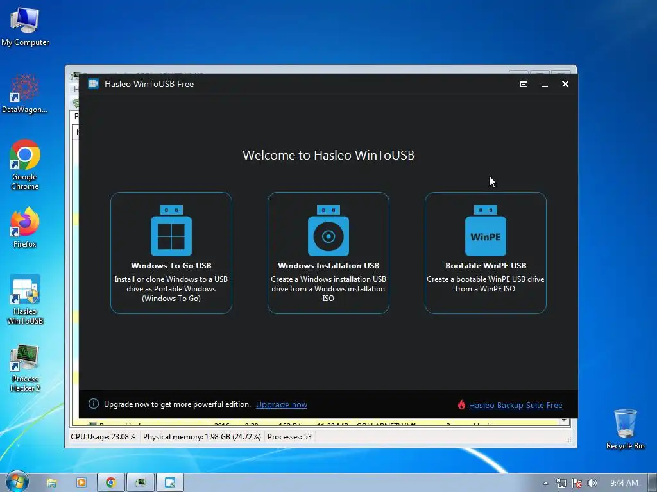
Task: Switch to Chrome via taskbar button
Action: (110, 483)
